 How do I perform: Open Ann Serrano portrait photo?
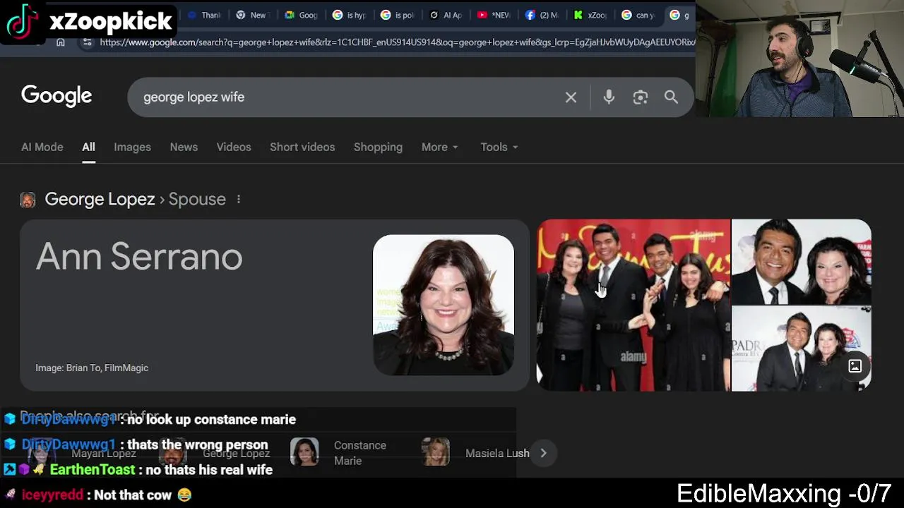[x=444, y=305]
